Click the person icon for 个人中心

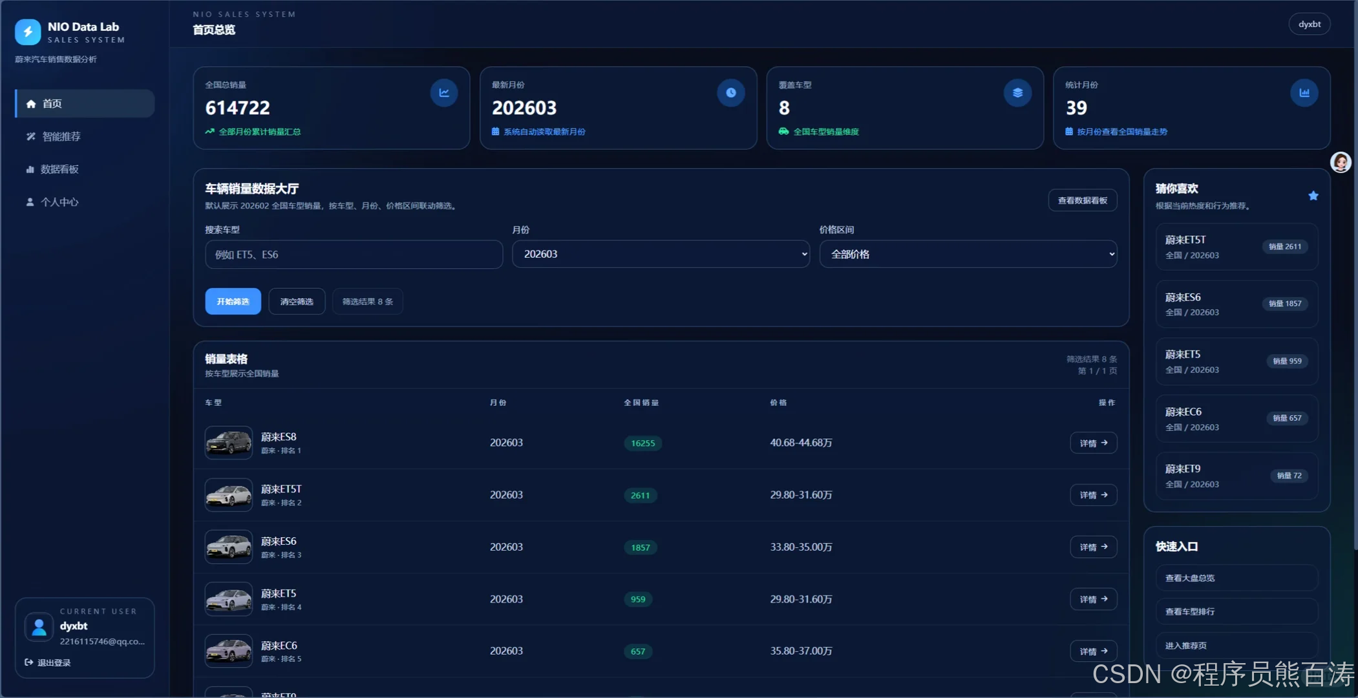click(x=30, y=202)
